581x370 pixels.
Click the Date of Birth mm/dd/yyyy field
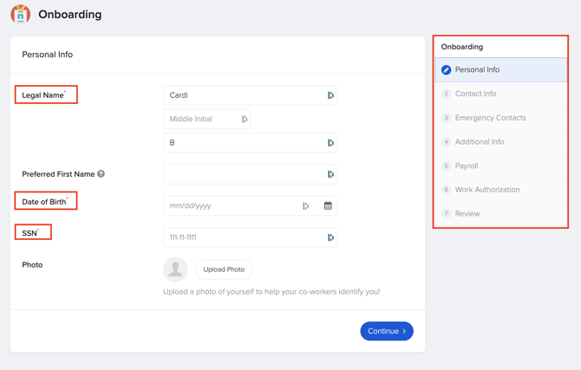pos(250,206)
